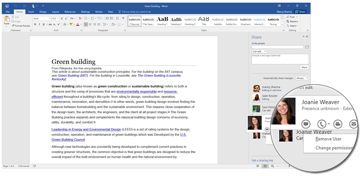This screenshot has width=362, height=176.
Task: Toggle Bold formatting
Action: point(35,24)
